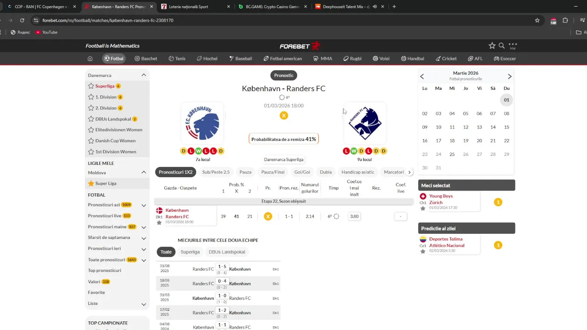Mute the Deephouseit Talent Mix tab audio
The height and width of the screenshot is (330, 587).
pos(375,7)
